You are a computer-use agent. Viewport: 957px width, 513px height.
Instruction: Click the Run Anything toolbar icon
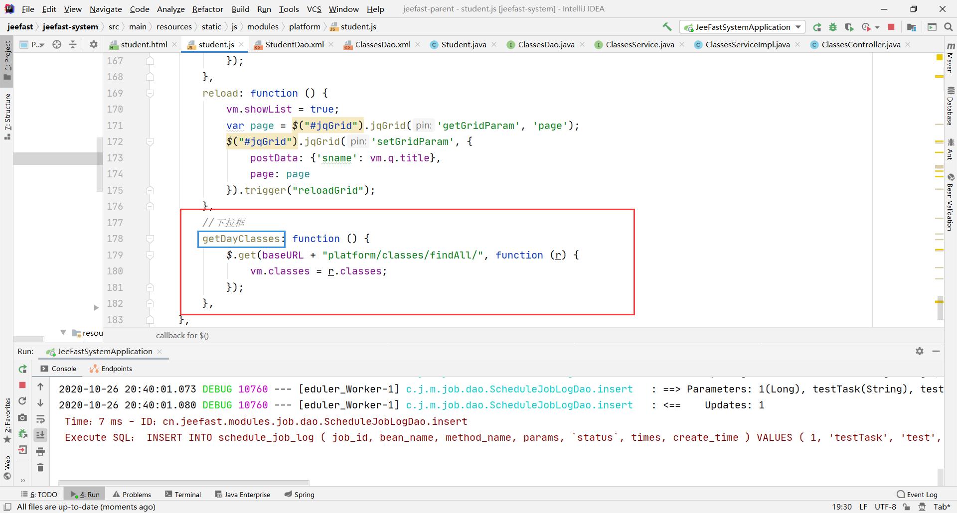click(x=932, y=27)
